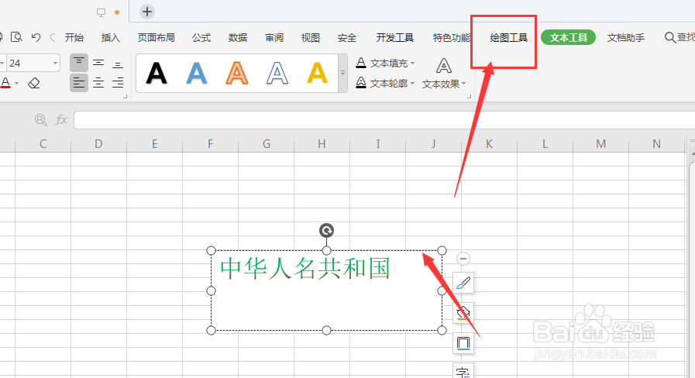
Task: Open the 特色功能 tab
Action: (x=452, y=38)
